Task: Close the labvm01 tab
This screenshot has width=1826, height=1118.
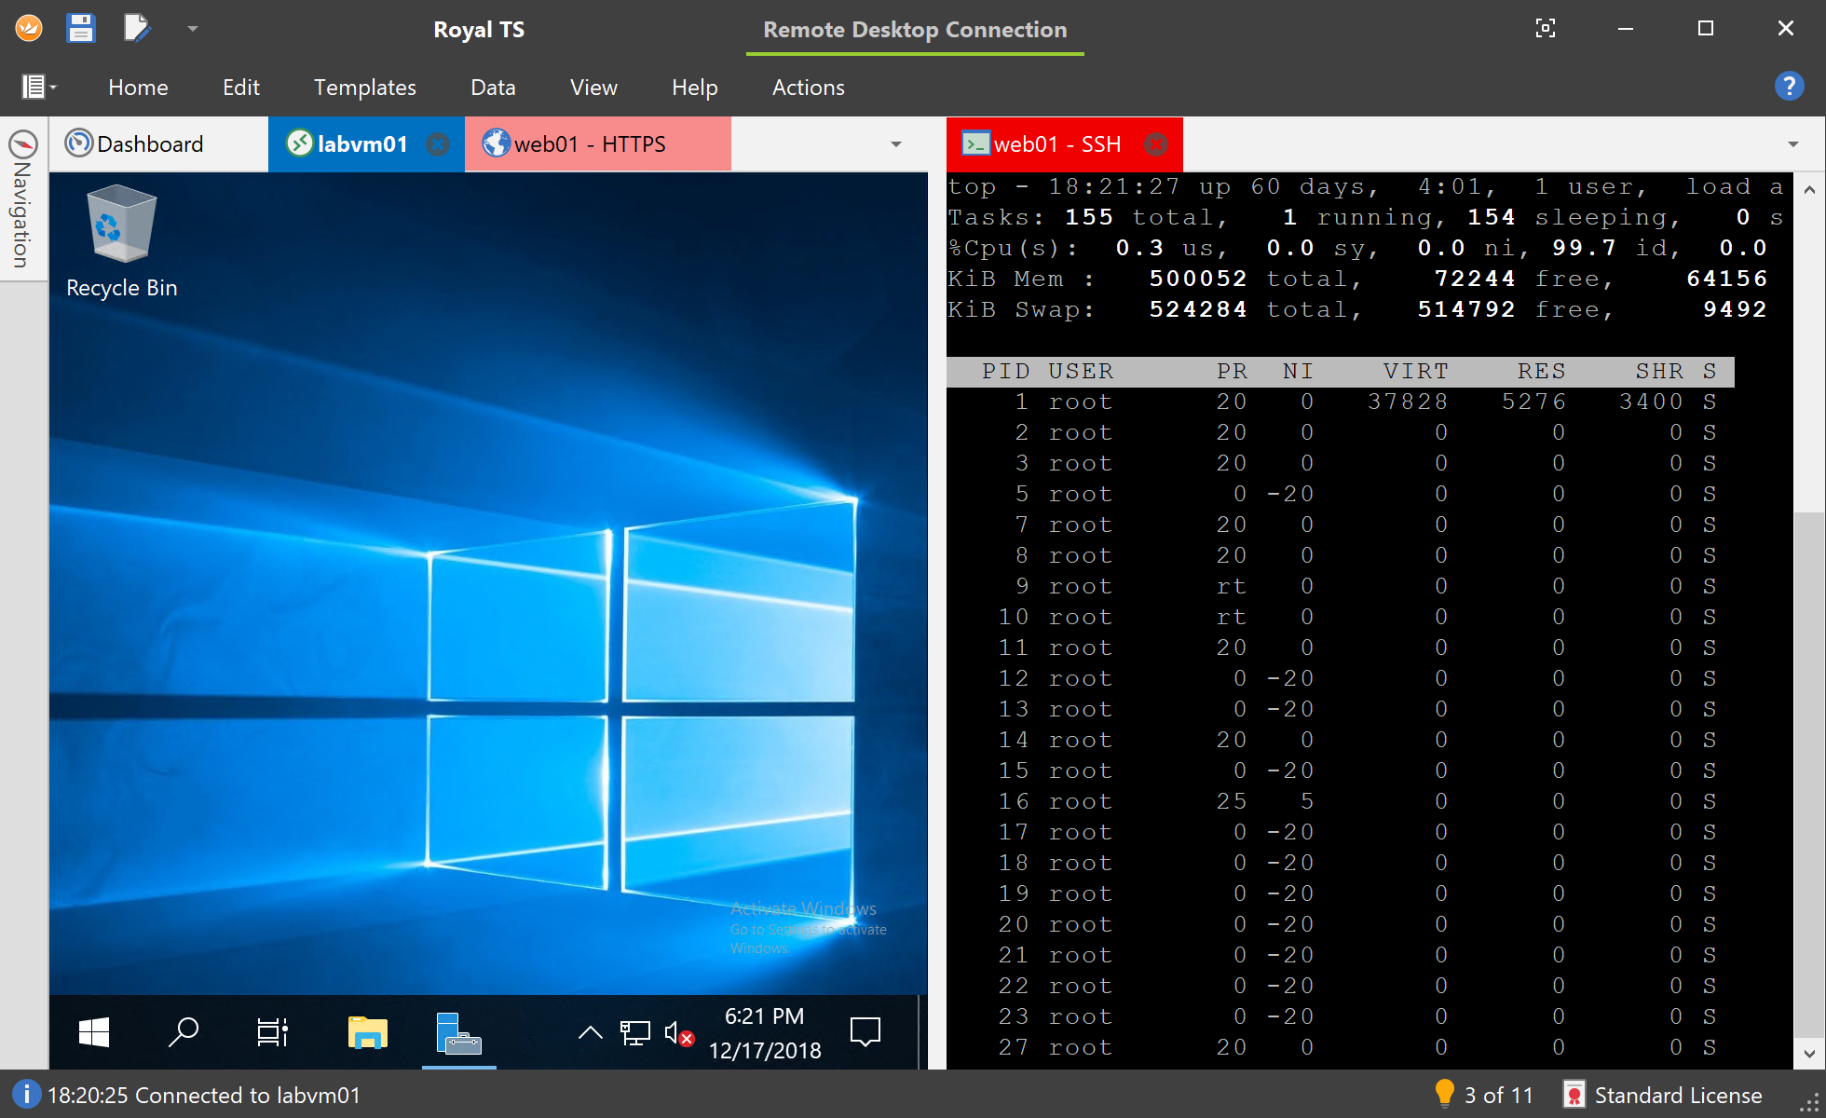Action: click(x=438, y=144)
